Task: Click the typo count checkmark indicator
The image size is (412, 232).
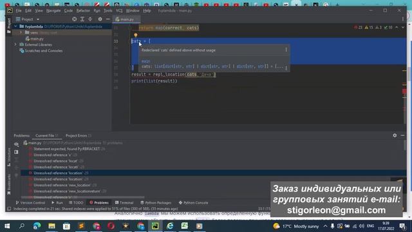Action: [388, 27]
